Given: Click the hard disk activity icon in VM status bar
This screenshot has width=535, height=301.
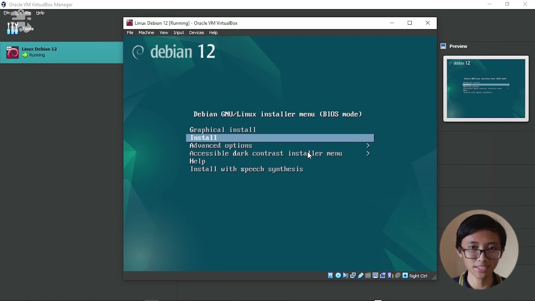Looking at the screenshot, I should point(330,275).
